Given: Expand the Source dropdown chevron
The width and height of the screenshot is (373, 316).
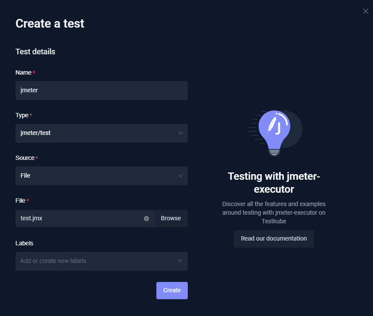Looking at the screenshot, I should click(x=180, y=176).
